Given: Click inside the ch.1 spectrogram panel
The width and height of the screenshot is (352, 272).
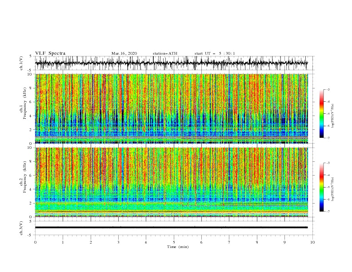Looking at the screenshot, I should 172,108.
